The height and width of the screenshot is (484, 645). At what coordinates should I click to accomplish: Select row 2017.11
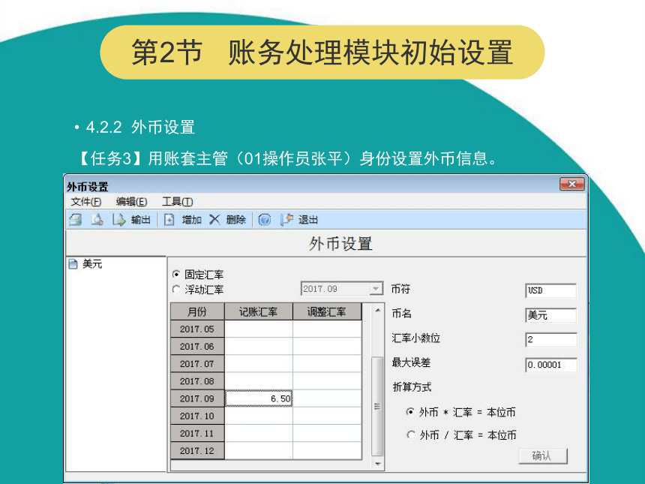point(197,433)
